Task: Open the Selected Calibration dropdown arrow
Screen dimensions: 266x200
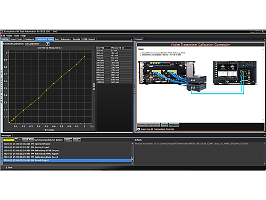Action: click(x=48, y=44)
